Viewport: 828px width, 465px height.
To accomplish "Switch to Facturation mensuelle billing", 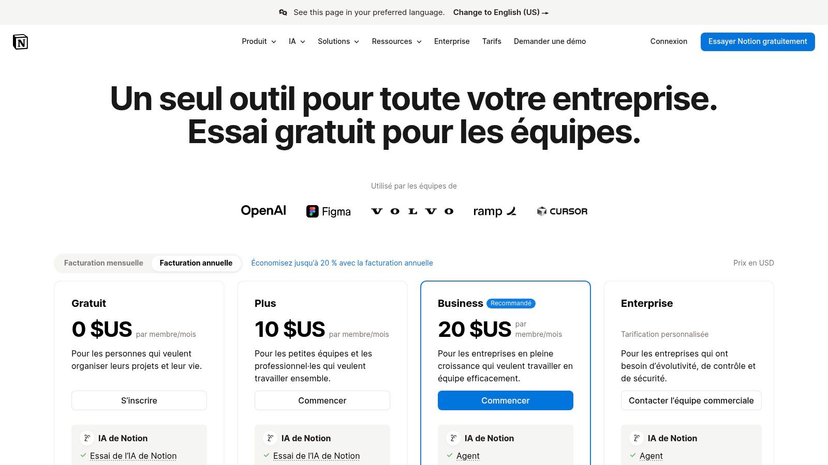I will pyautogui.click(x=103, y=263).
